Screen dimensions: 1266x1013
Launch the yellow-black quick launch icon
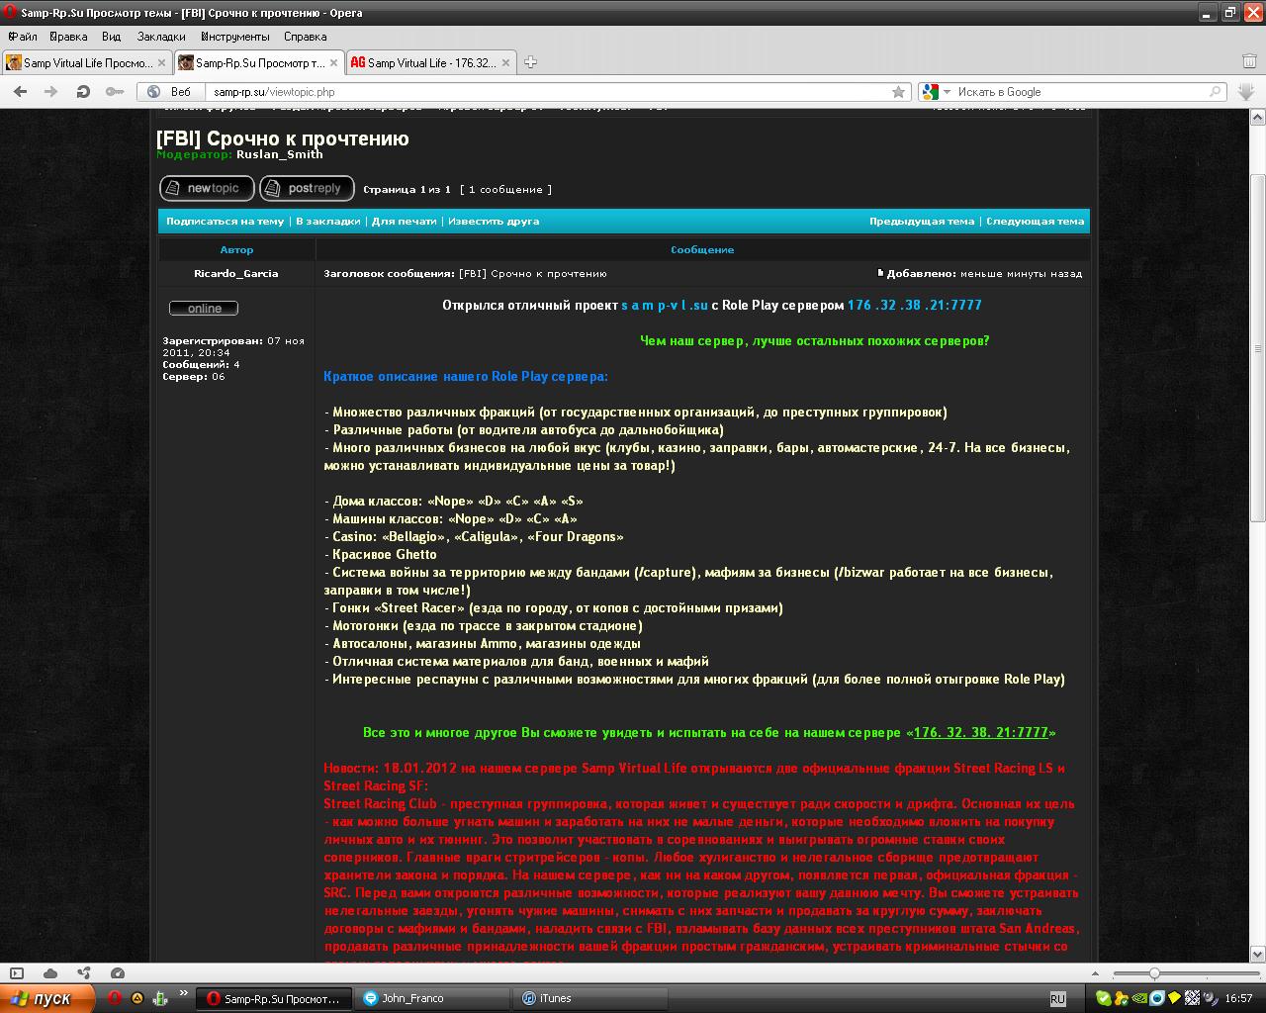click(137, 998)
